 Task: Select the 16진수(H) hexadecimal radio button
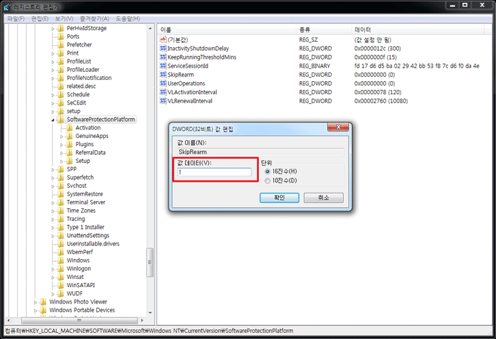click(267, 172)
